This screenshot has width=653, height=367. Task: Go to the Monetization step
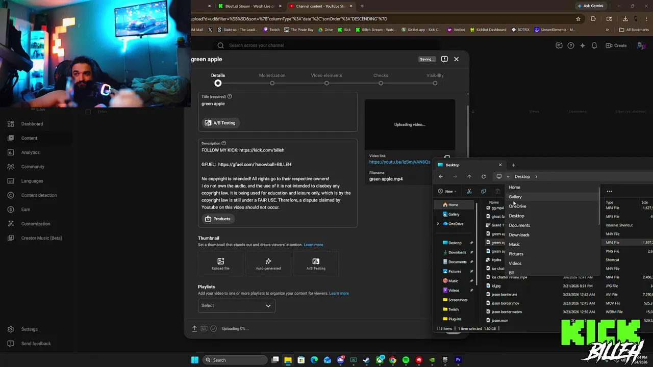click(x=272, y=79)
